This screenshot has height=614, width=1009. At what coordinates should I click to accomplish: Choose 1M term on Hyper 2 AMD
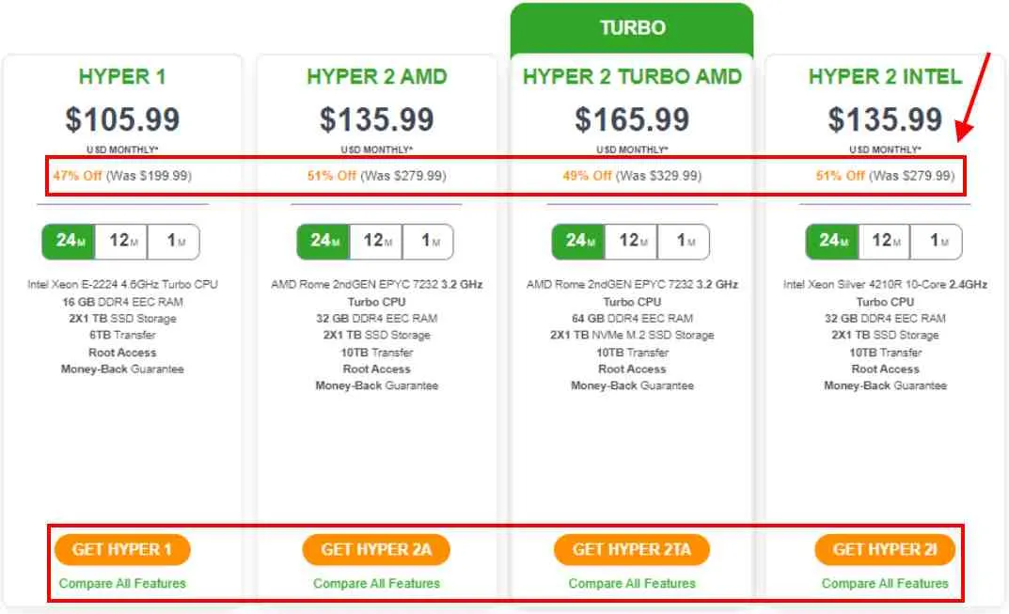coord(429,242)
